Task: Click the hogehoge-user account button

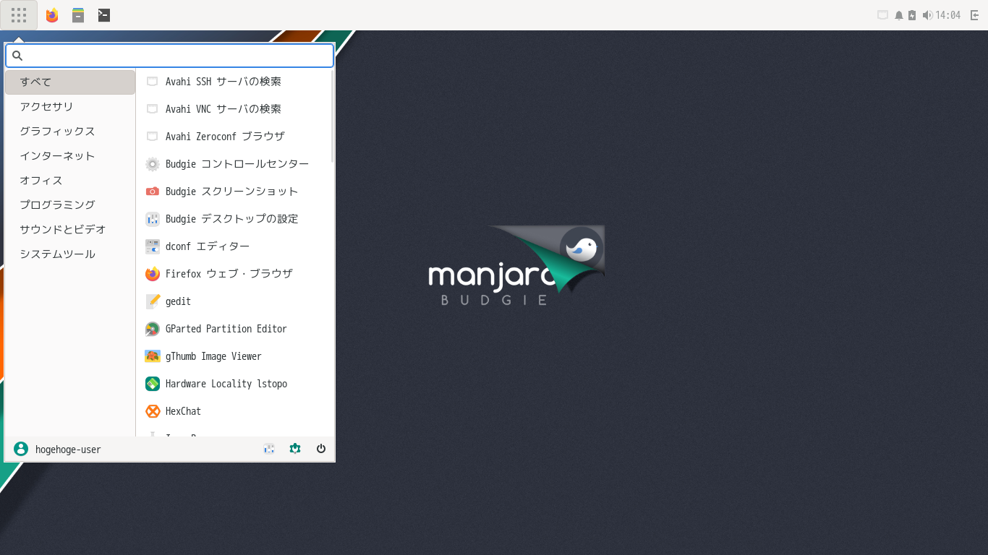Action: click(x=58, y=449)
